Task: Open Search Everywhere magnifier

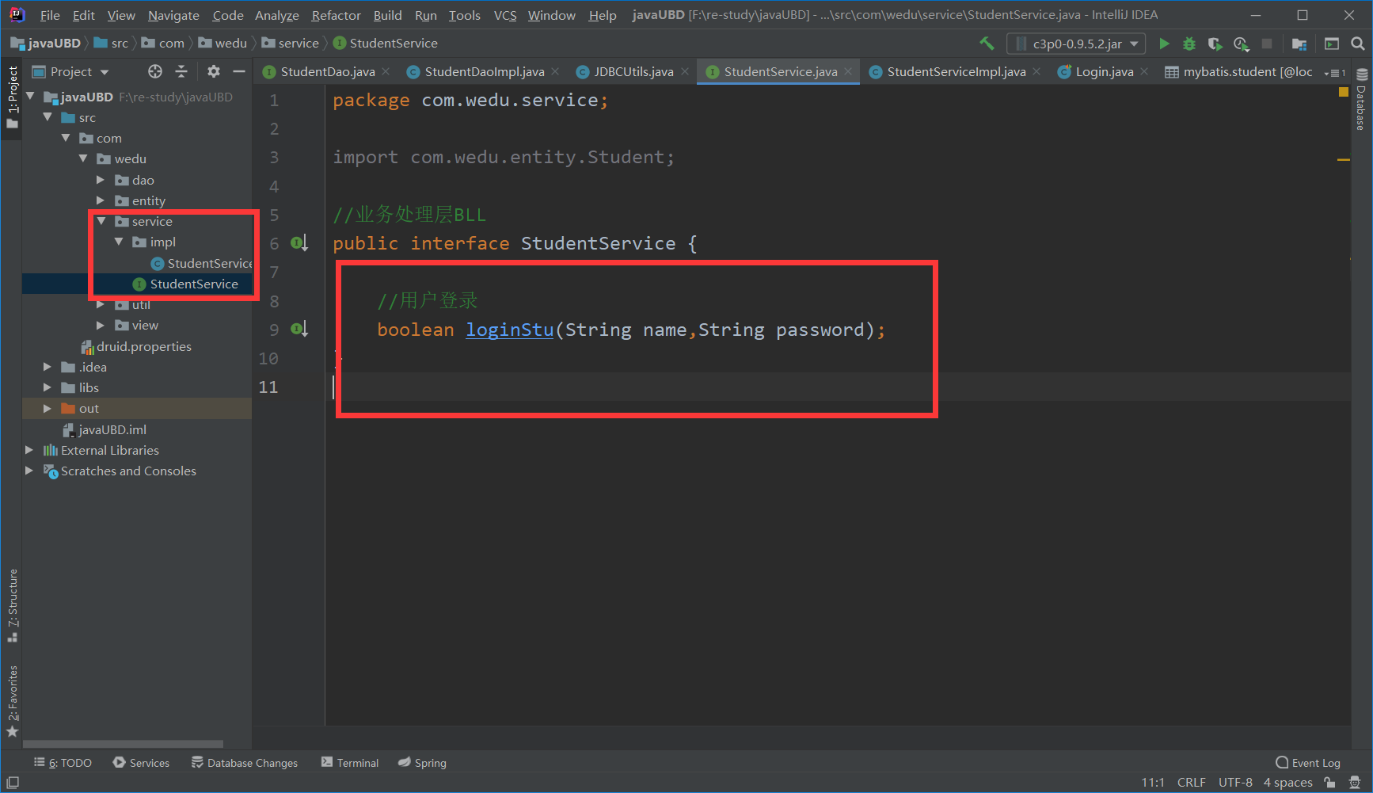Action: click(x=1357, y=44)
